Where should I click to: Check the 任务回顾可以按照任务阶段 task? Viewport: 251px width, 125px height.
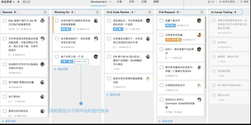57,21
